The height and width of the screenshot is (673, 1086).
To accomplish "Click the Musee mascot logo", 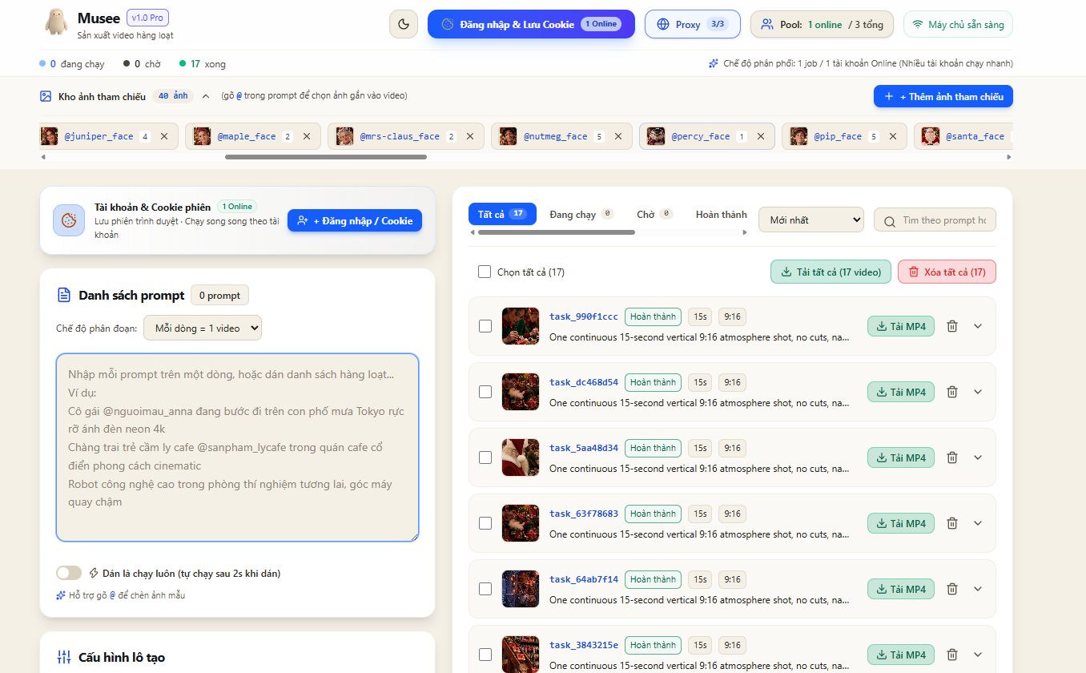I will pos(56,22).
